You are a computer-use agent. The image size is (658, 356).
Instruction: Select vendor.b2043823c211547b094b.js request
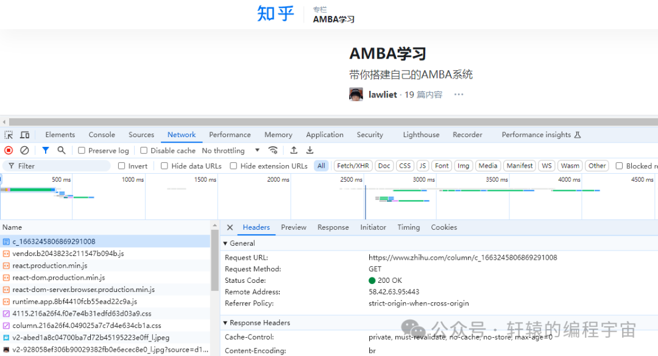click(105, 254)
